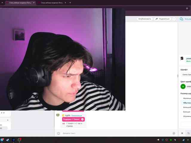Close the font settings panel with X
Image resolution: width=191 pixels, height=143 pixels.
182,133
